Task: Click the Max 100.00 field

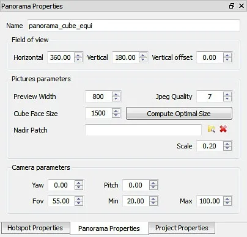Action: coord(210,201)
